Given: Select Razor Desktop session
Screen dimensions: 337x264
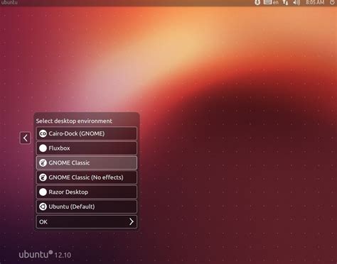Looking at the screenshot, I should (x=87, y=192).
